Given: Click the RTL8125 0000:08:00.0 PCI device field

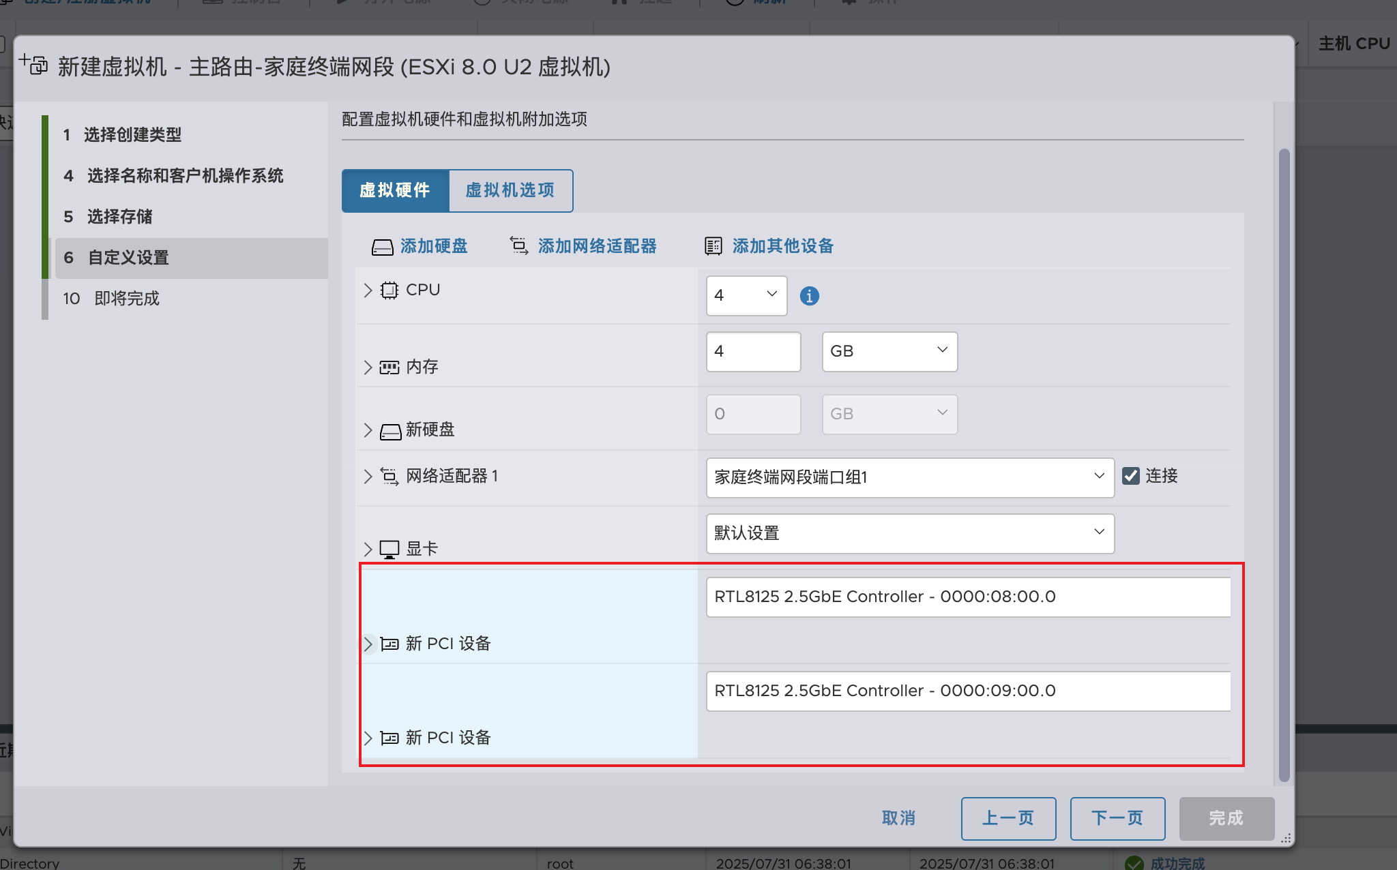Looking at the screenshot, I should 969,597.
